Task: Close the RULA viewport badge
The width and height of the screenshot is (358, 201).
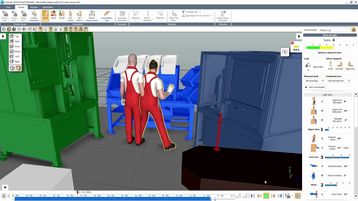Action: 292,43
